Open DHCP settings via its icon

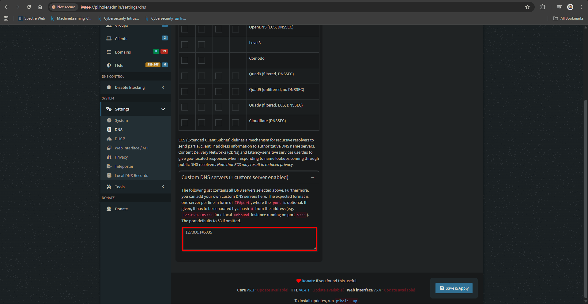point(109,139)
